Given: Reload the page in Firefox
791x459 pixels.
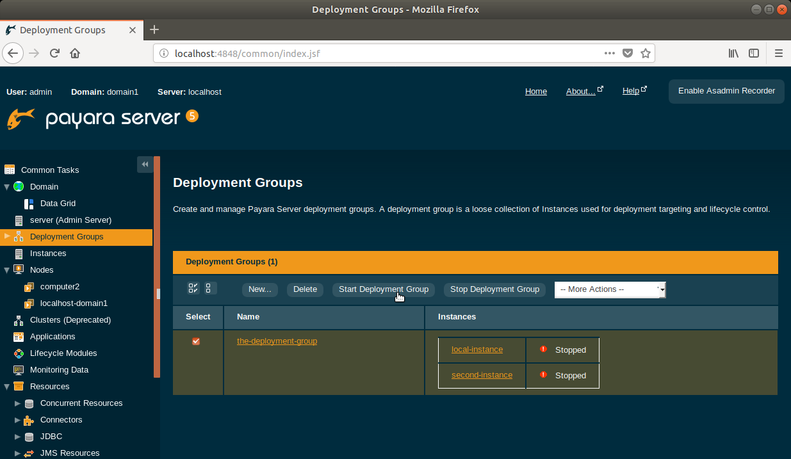Looking at the screenshot, I should pos(55,53).
